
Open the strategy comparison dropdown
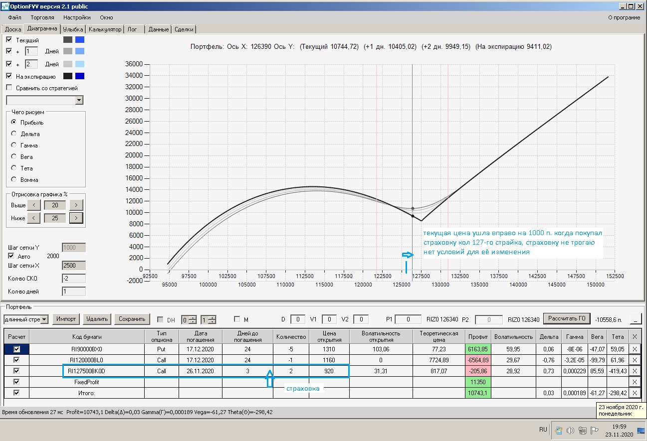[x=79, y=100]
